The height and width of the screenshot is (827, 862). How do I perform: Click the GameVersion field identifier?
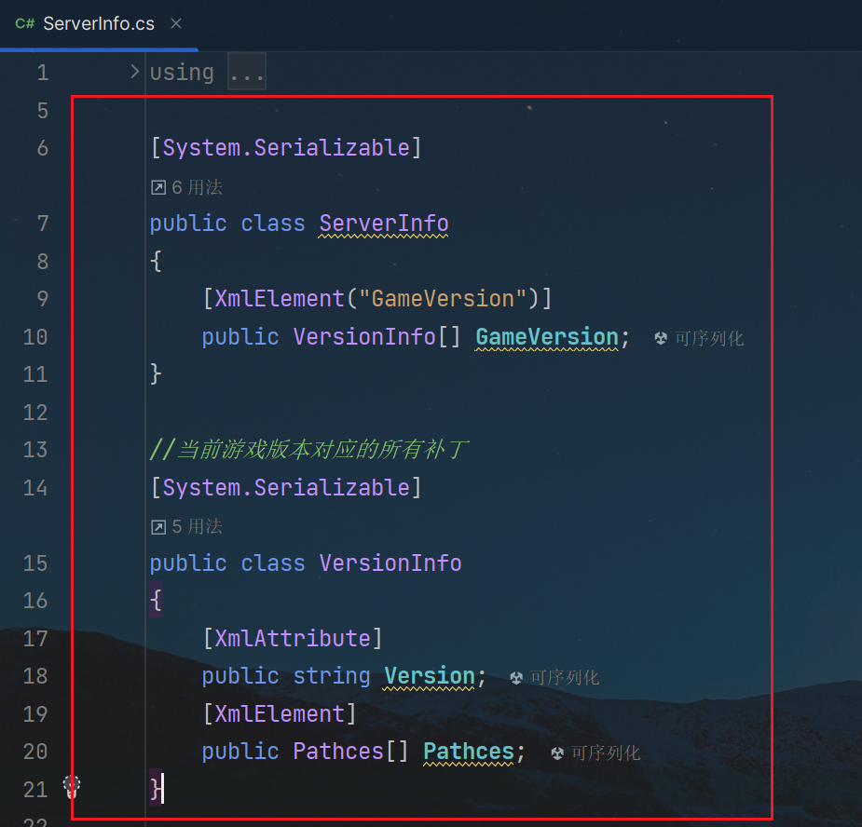(547, 337)
